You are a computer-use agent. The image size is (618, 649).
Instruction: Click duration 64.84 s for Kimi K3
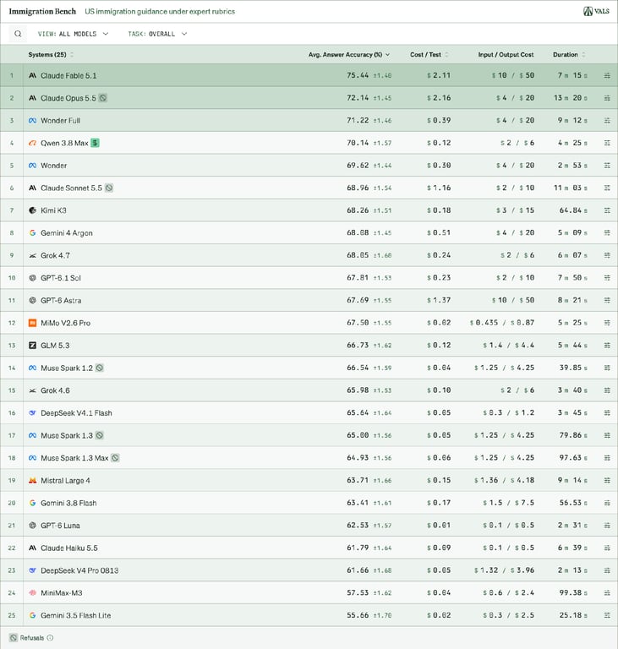(573, 210)
